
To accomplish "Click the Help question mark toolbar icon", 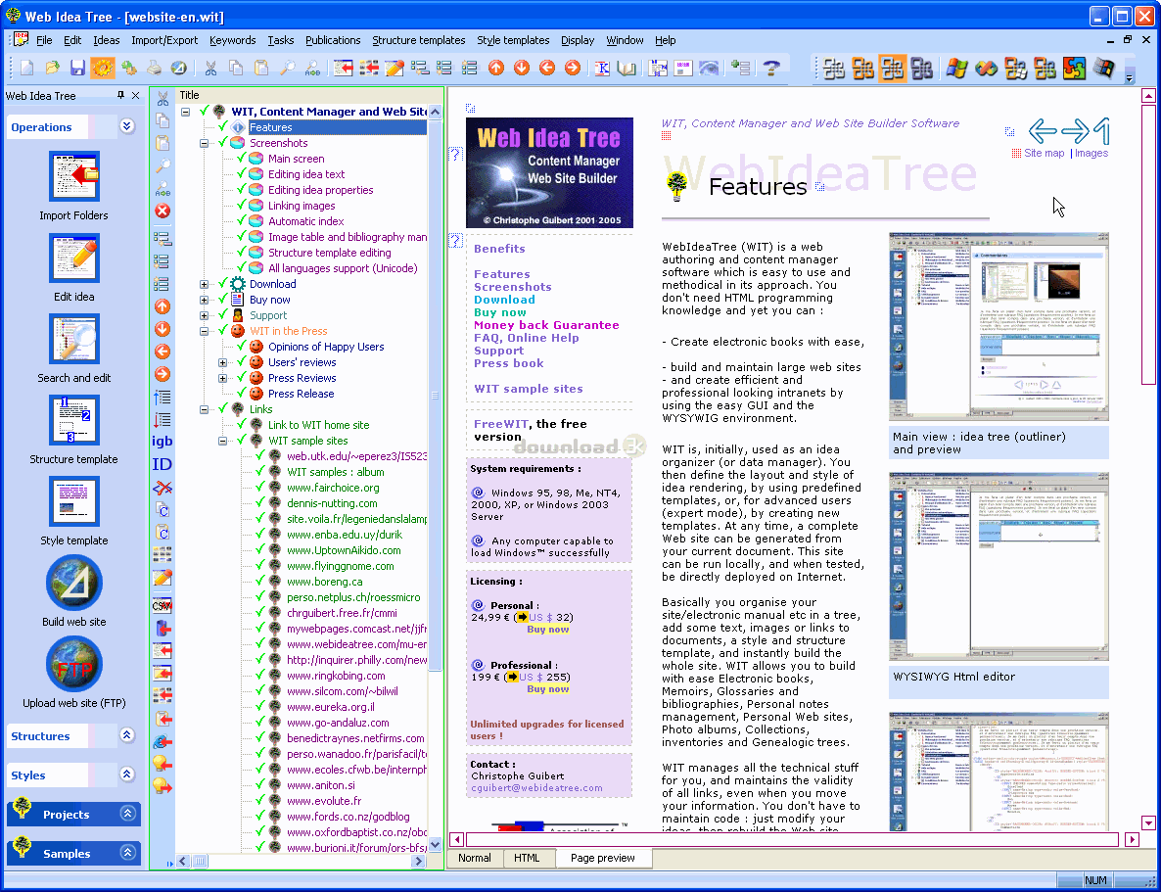I will [771, 68].
